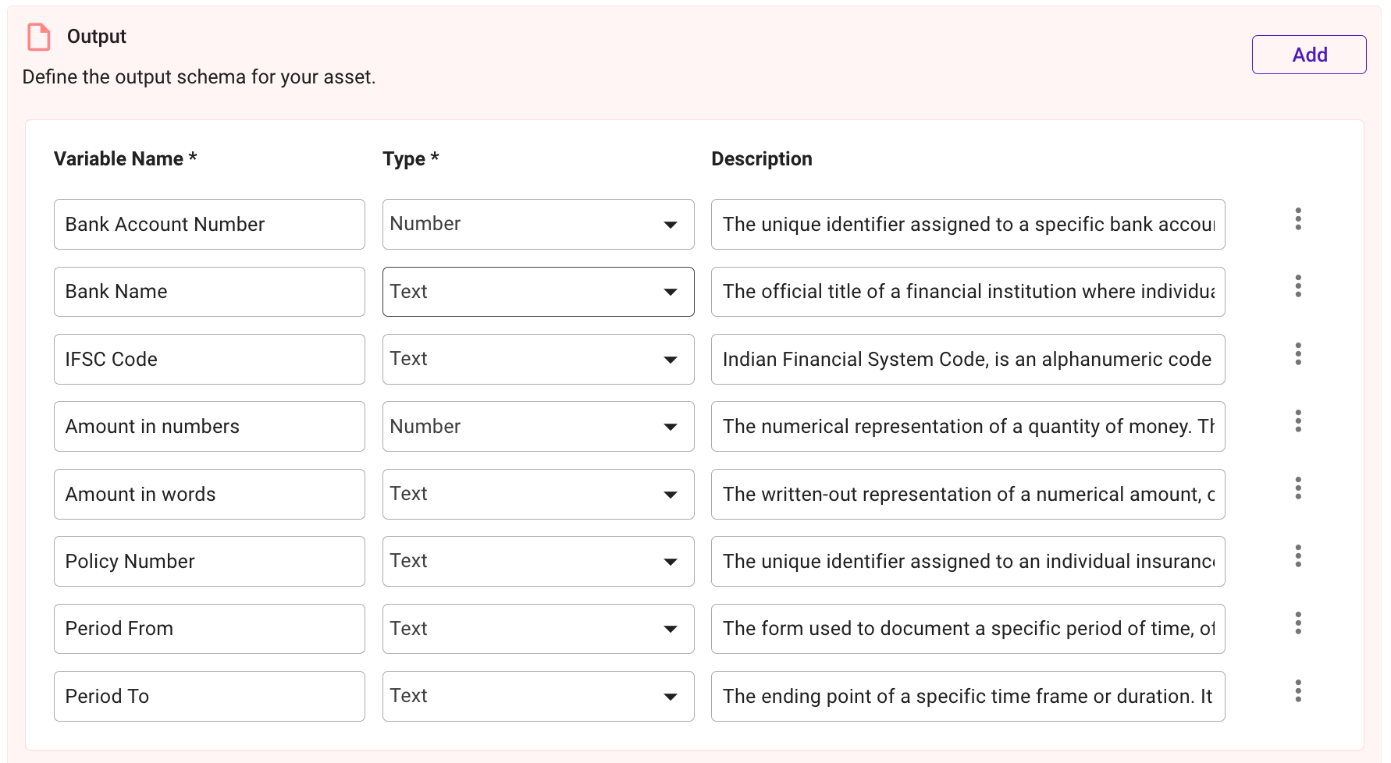
Task: Click description field starting 'The form used to document'
Action: point(968,629)
